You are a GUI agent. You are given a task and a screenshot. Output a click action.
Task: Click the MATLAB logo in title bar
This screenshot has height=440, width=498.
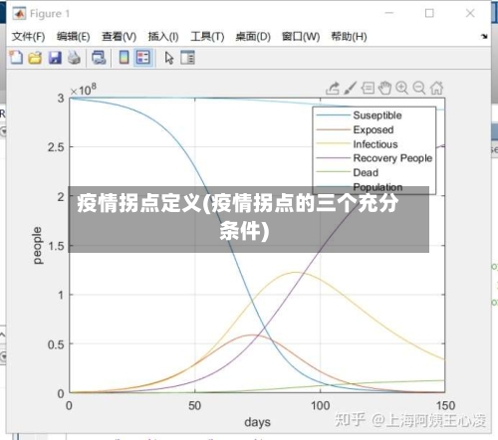point(19,14)
